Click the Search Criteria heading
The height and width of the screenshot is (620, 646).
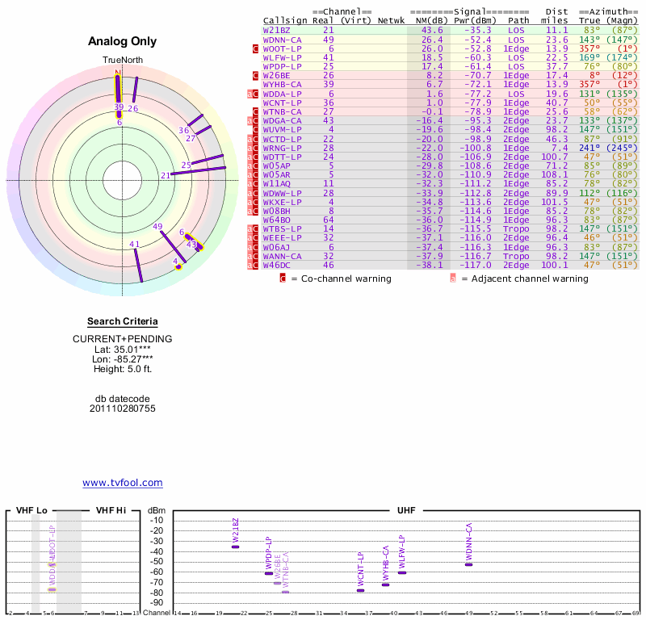coord(122,322)
